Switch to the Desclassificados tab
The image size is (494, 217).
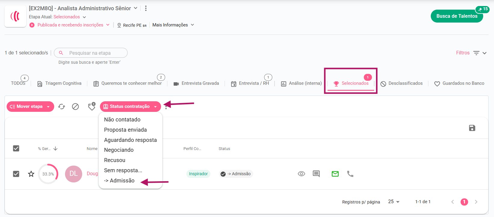tap(402, 84)
